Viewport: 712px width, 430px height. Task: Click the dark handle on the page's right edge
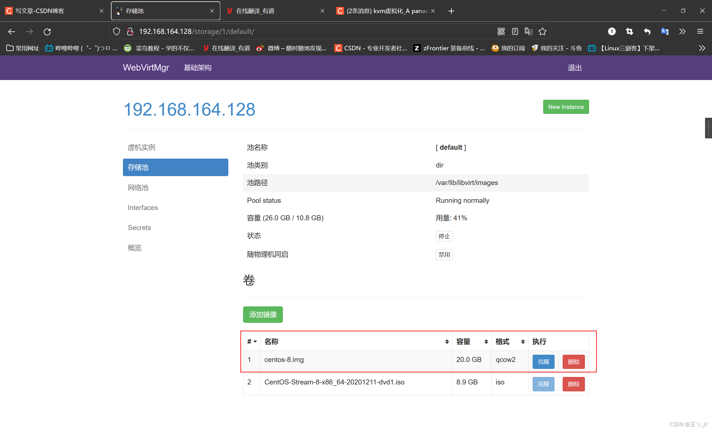pos(708,128)
